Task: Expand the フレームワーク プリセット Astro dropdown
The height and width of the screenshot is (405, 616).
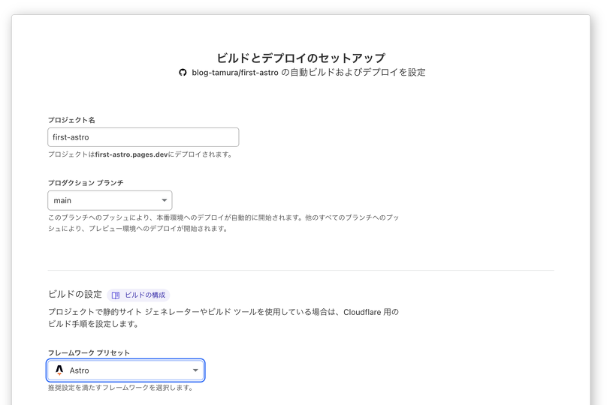Action: 125,370
